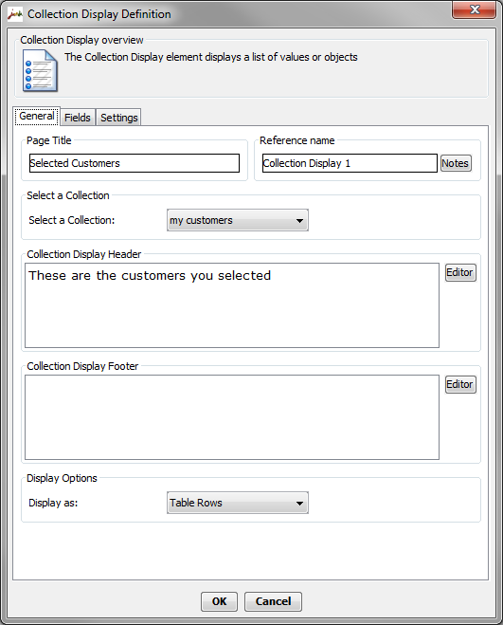Image resolution: width=503 pixels, height=625 pixels.
Task: Click inside the Collection Display Header text area
Action: click(232, 305)
